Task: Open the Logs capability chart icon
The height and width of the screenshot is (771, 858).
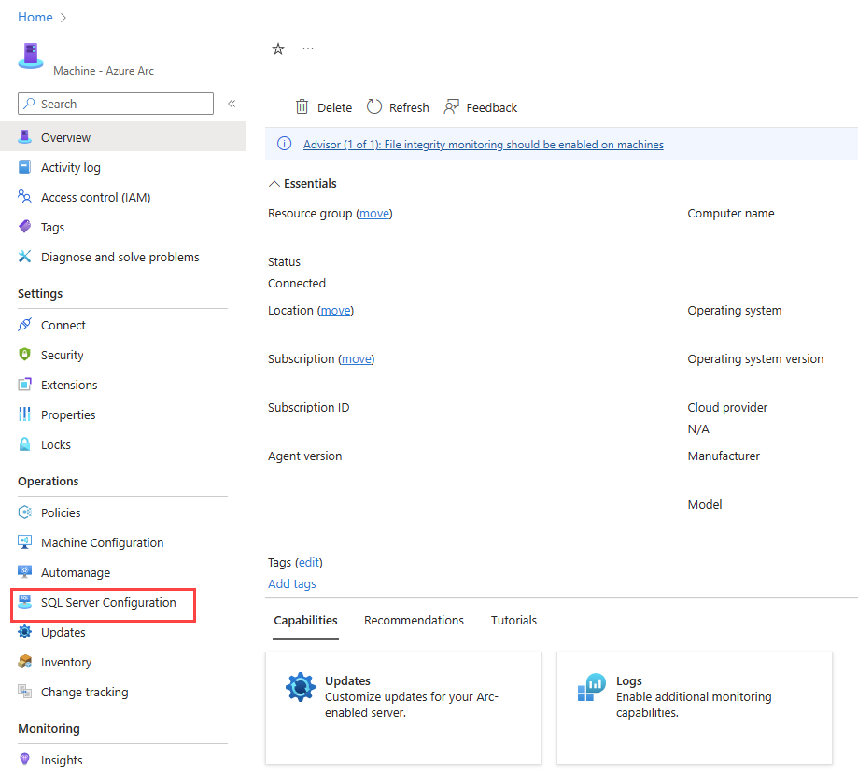Action: coord(592,687)
